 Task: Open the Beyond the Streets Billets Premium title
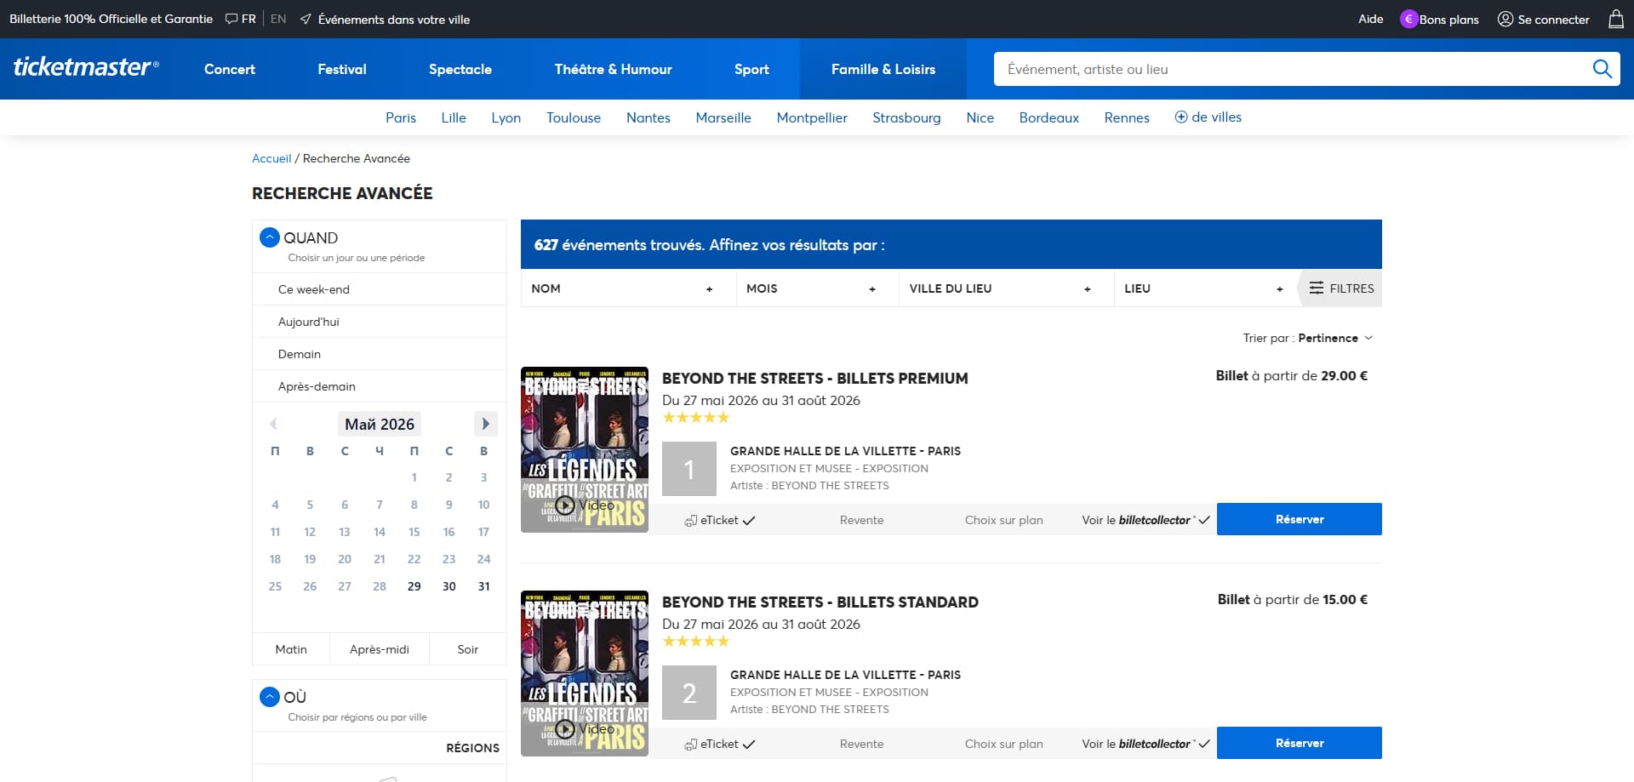pyautogui.click(x=815, y=379)
